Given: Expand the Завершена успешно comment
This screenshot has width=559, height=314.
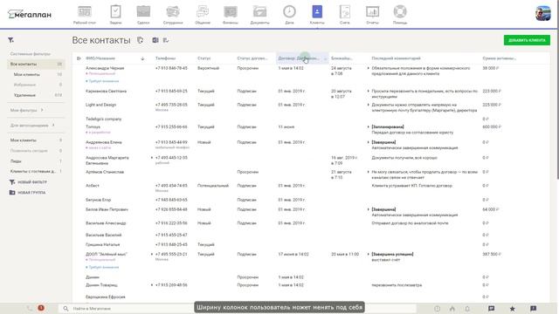Looking at the screenshot, I should pos(369,255).
